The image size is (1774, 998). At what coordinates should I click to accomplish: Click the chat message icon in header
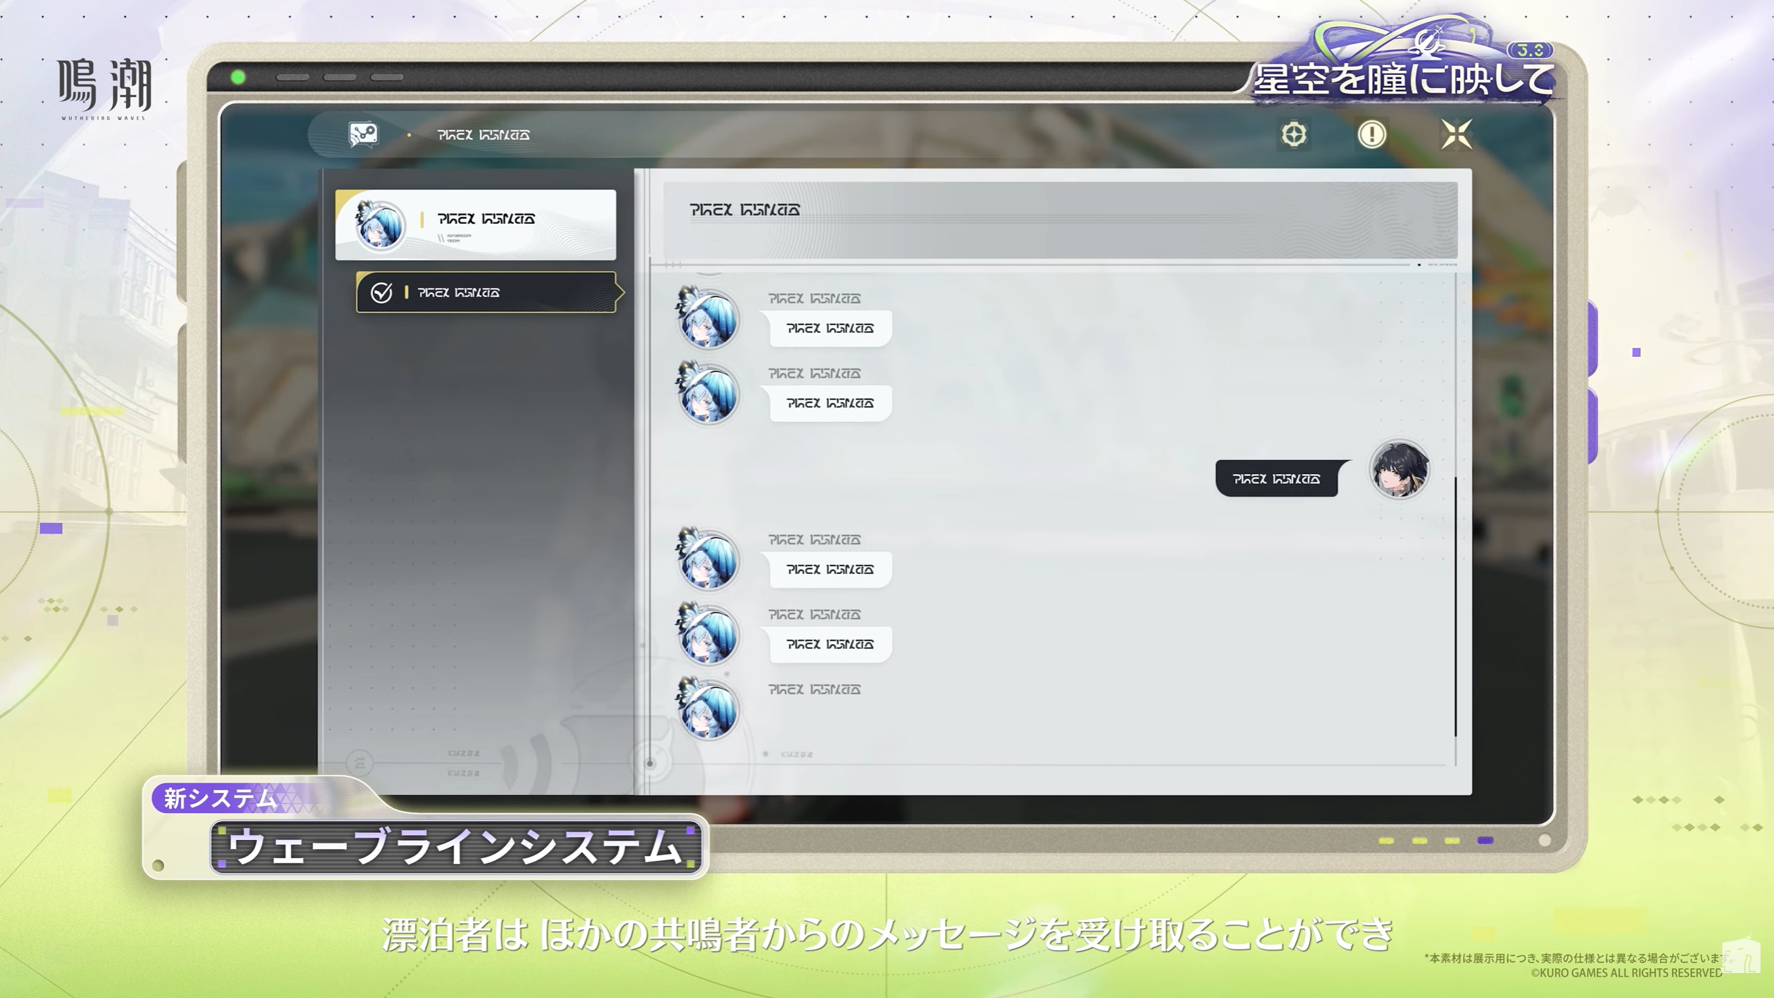pyautogui.click(x=362, y=134)
